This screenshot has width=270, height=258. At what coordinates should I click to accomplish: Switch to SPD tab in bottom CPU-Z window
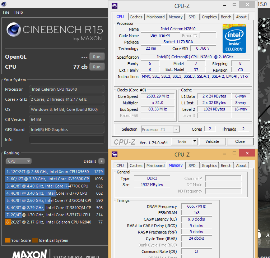(192, 166)
